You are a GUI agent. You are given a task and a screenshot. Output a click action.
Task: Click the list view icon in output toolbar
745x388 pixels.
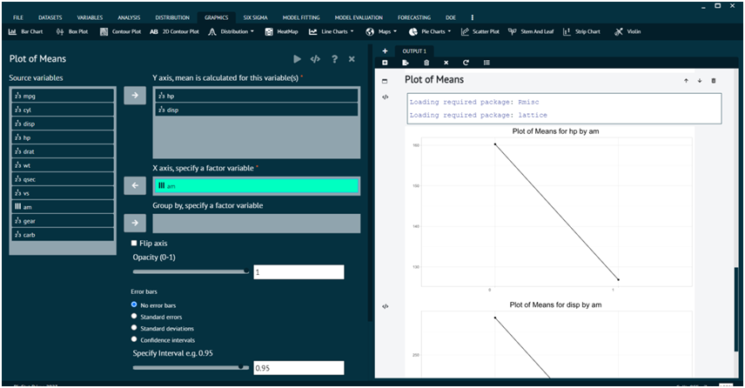pyautogui.click(x=487, y=63)
